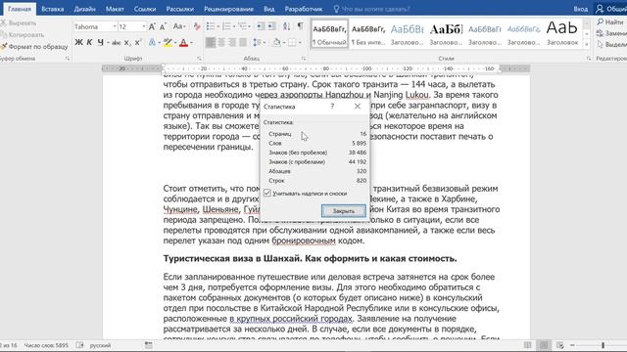
Task: Pick font color red A
Action: [183, 42]
